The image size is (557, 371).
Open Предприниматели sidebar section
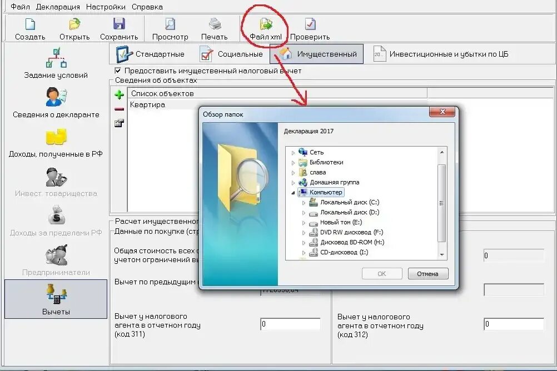[x=56, y=260]
